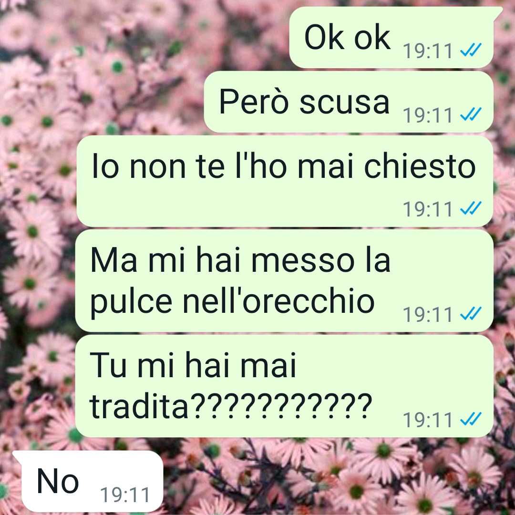Screen dimensions: 515x515
Task: Tap the 19:11 timestamp on 'No' reply
Action: coord(125,494)
